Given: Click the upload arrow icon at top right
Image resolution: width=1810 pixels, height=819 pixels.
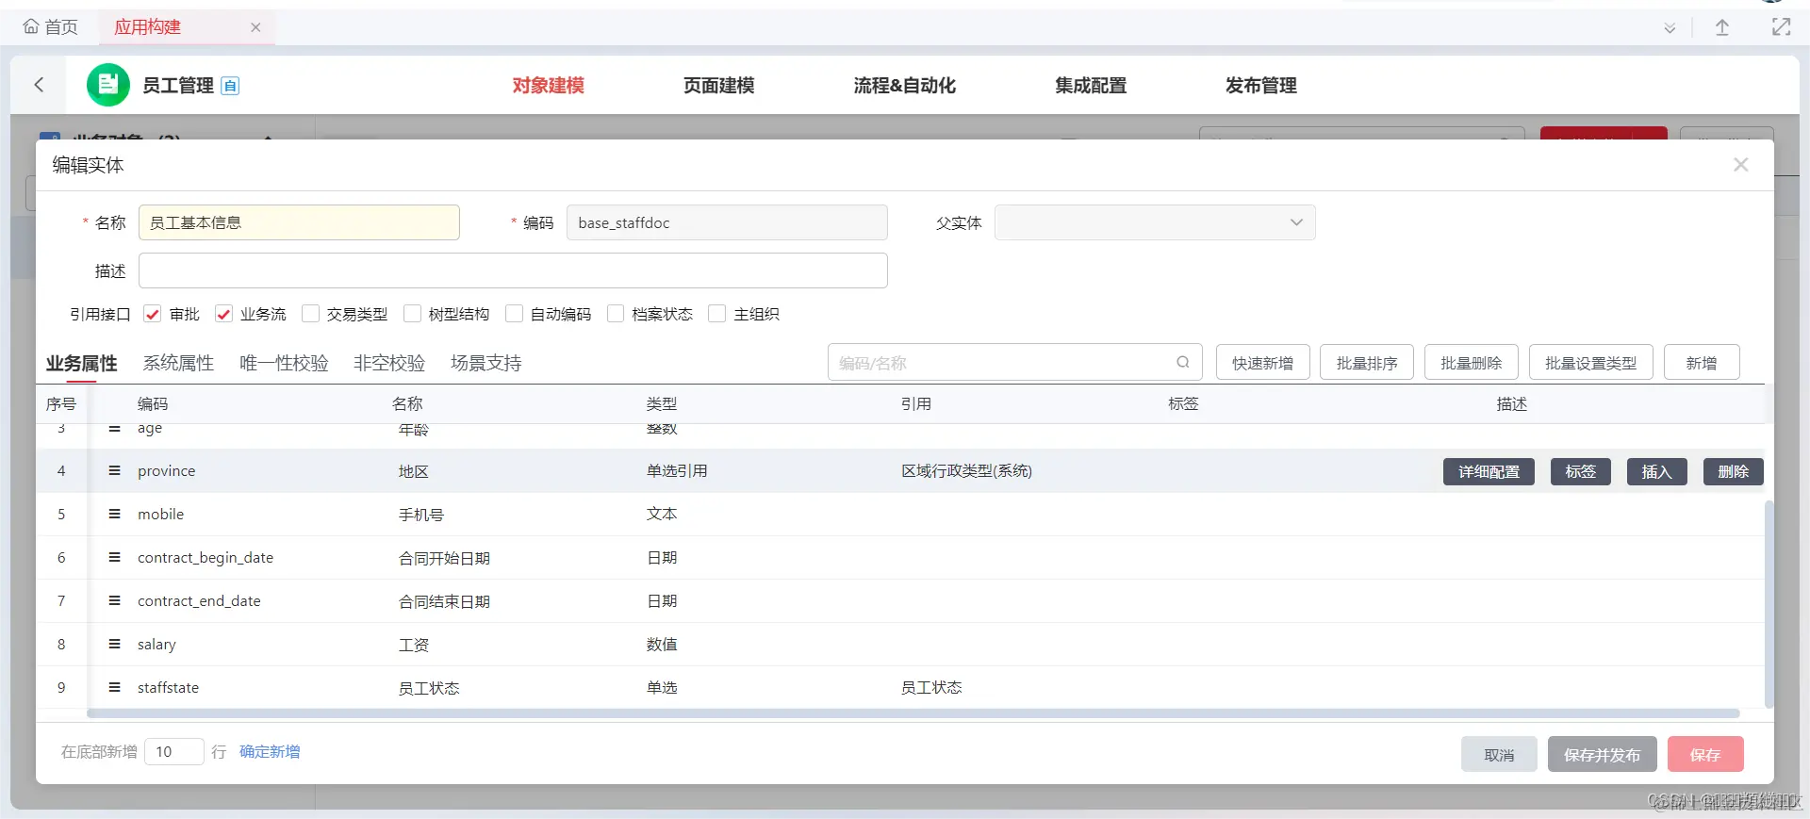Looking at the screenshot, I should [x=1722, y=27].
